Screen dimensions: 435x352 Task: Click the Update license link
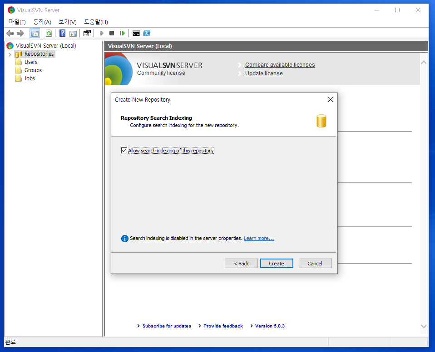pos(264,73)
